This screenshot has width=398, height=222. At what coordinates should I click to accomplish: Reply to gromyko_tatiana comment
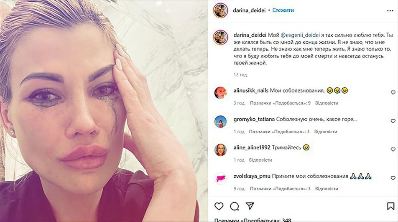[326, 132]
